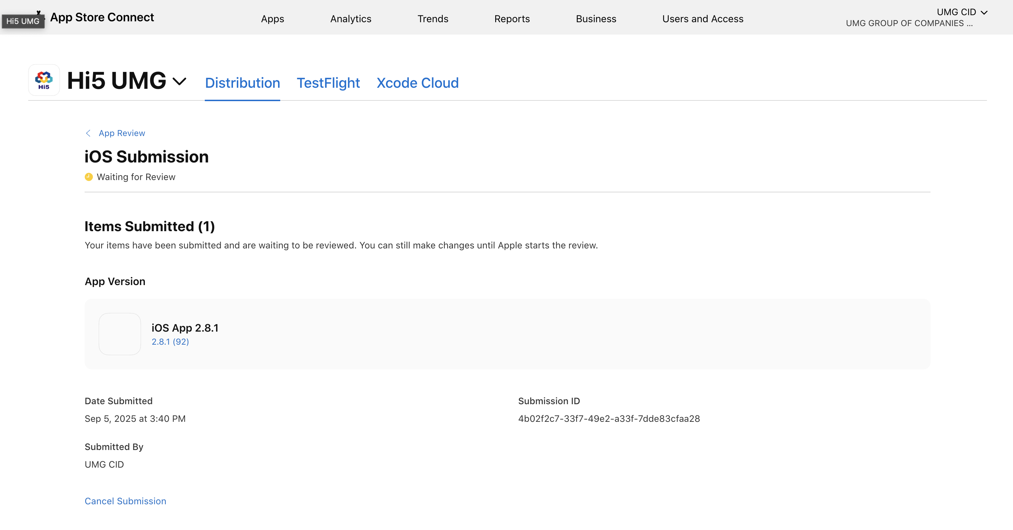This screenshot has width=1013, height=530.
Task: Open the Business navigation item
Action: [x=596, y=19]
